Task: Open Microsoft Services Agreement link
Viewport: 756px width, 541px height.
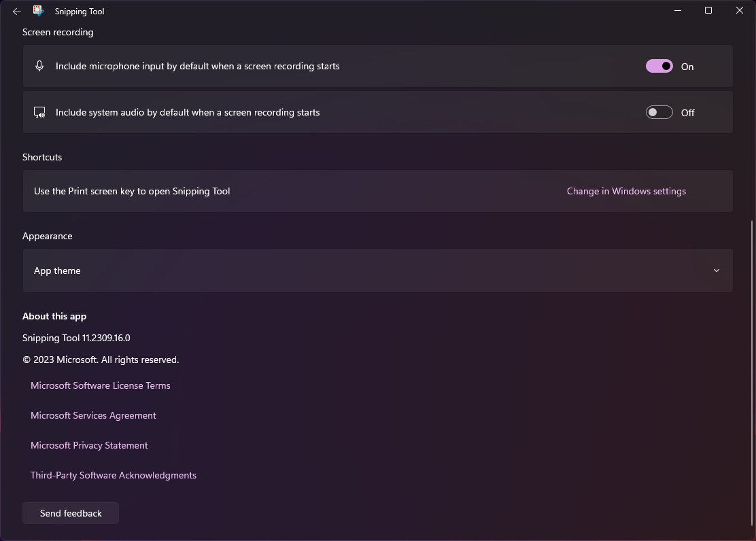Action: pyautogui.click(x=94, y=416)
